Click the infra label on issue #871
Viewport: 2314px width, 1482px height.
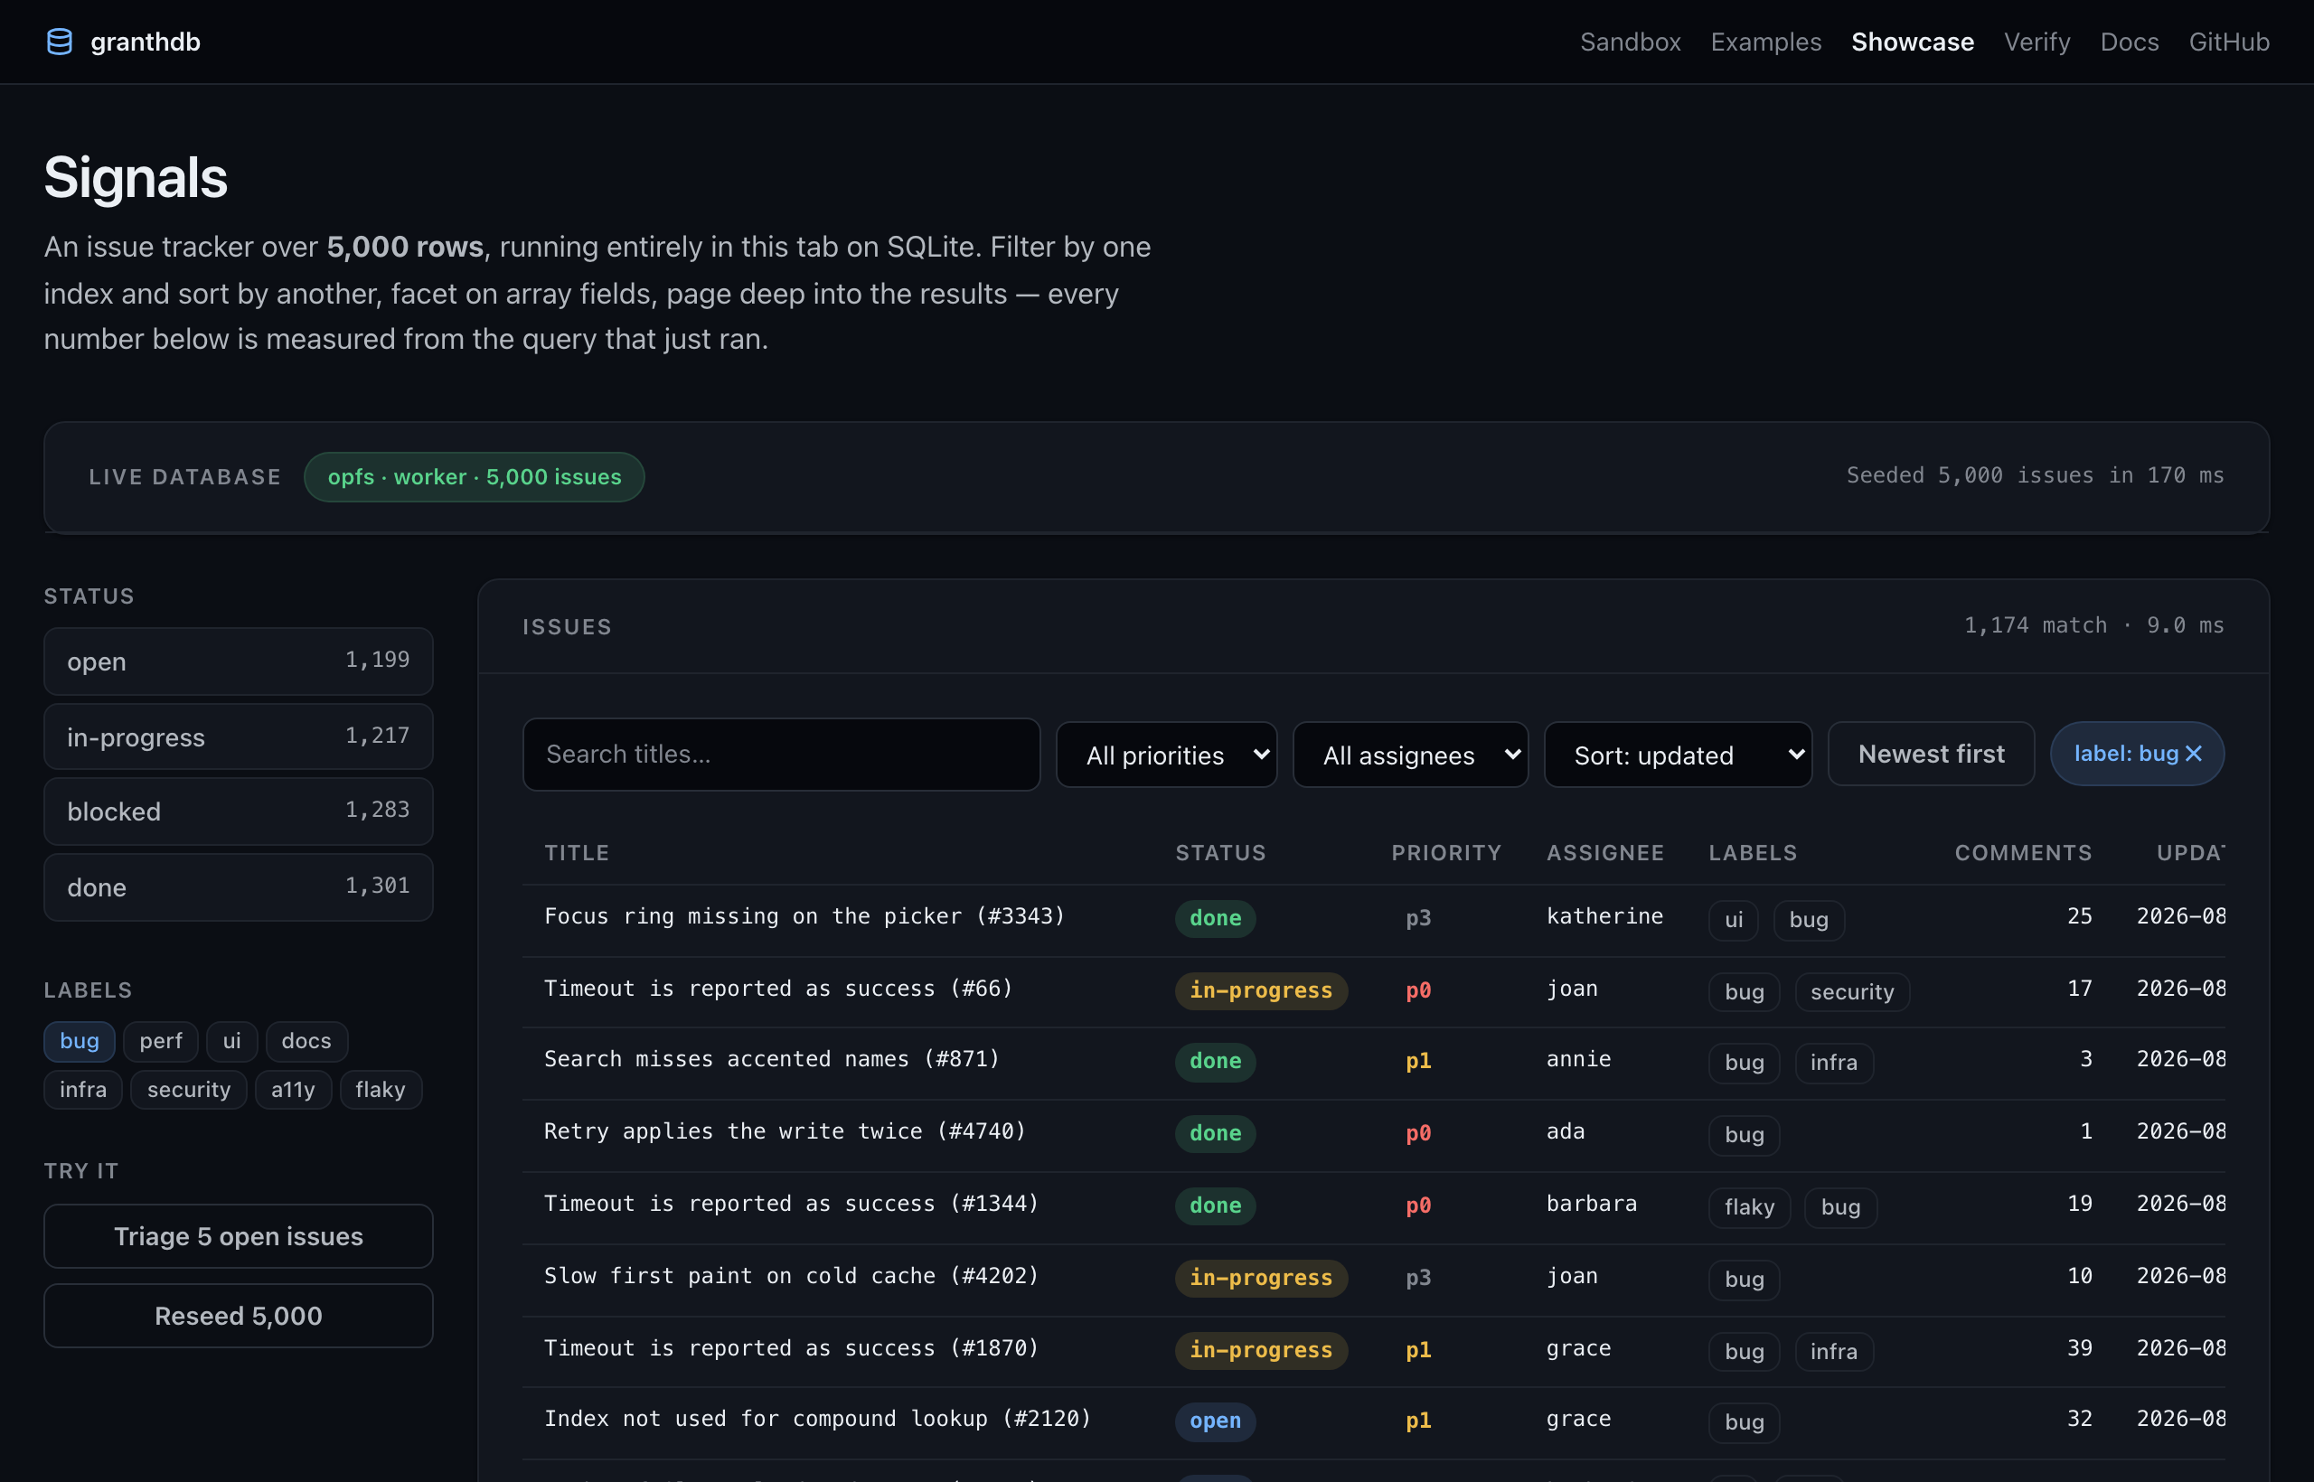(1834, 1063)
